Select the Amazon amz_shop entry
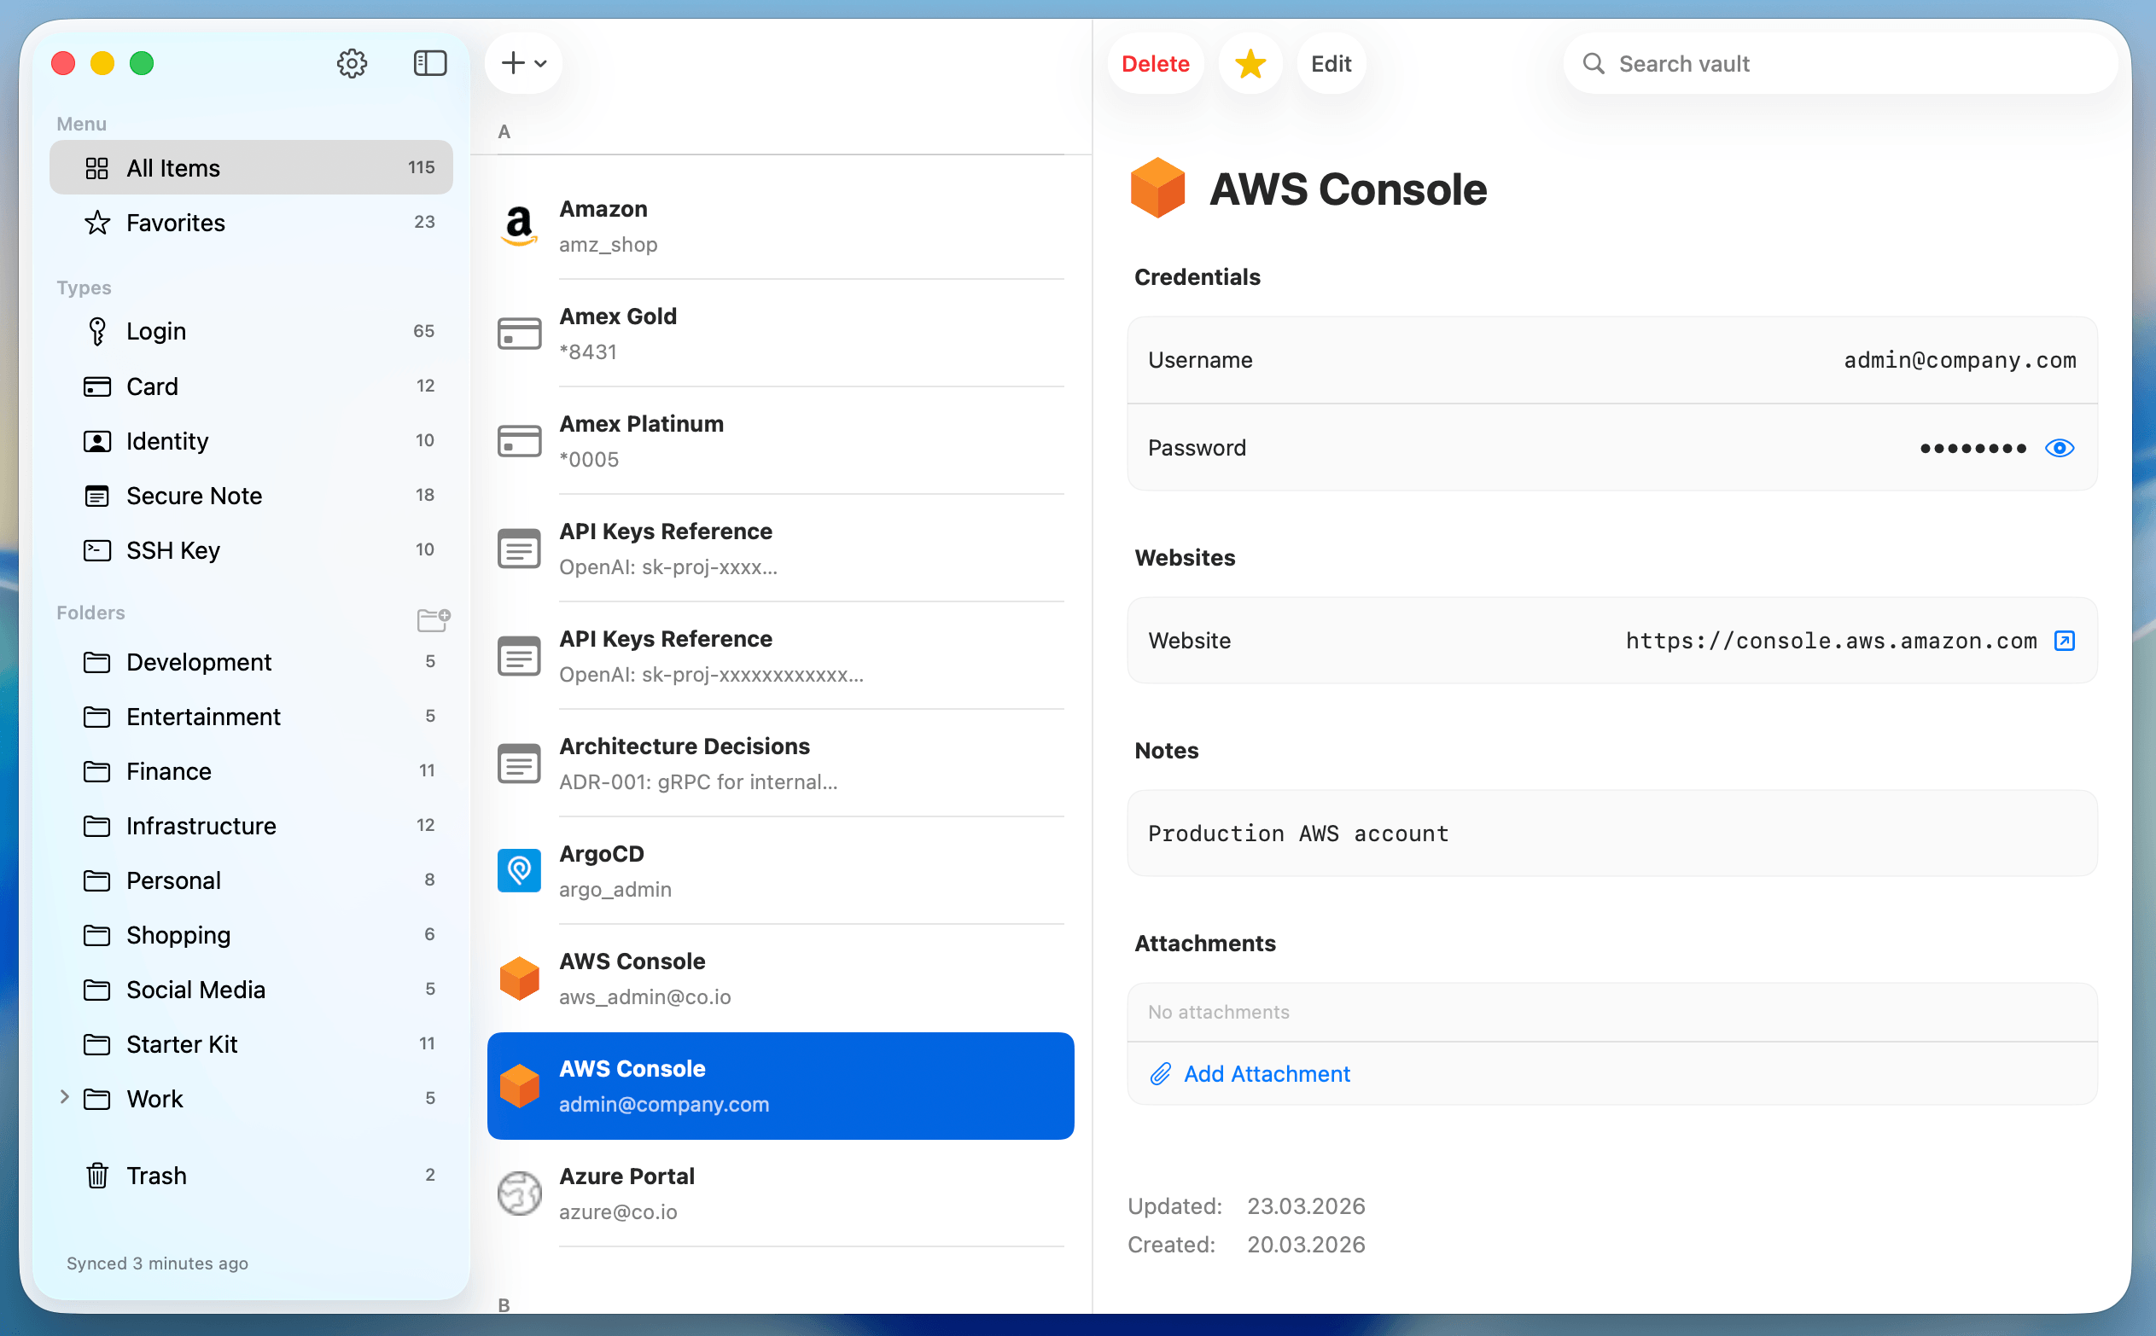This screenshot has width=2156, height=1336. tap(780, 226)
